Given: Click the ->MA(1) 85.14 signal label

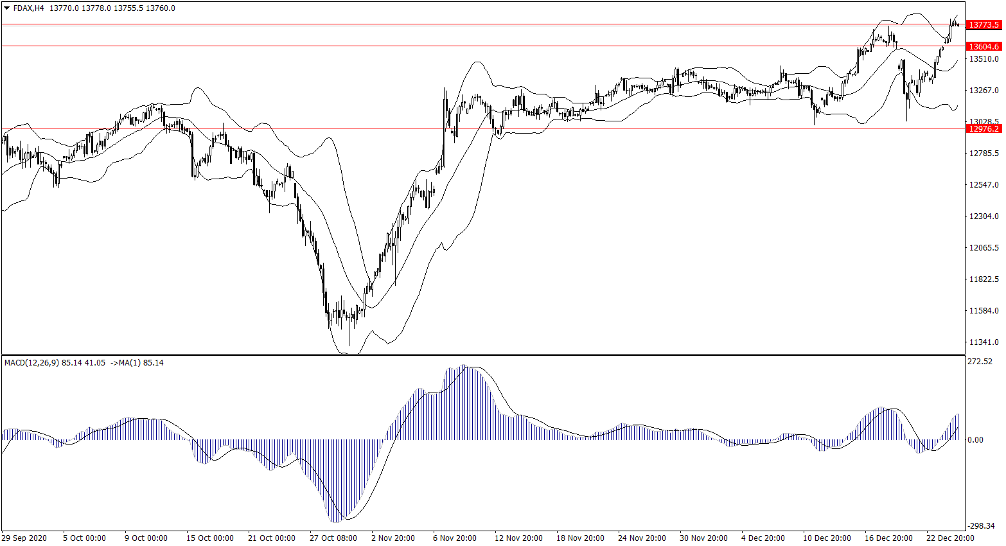Looking at the screenshot, I should (x=137, y=363).
